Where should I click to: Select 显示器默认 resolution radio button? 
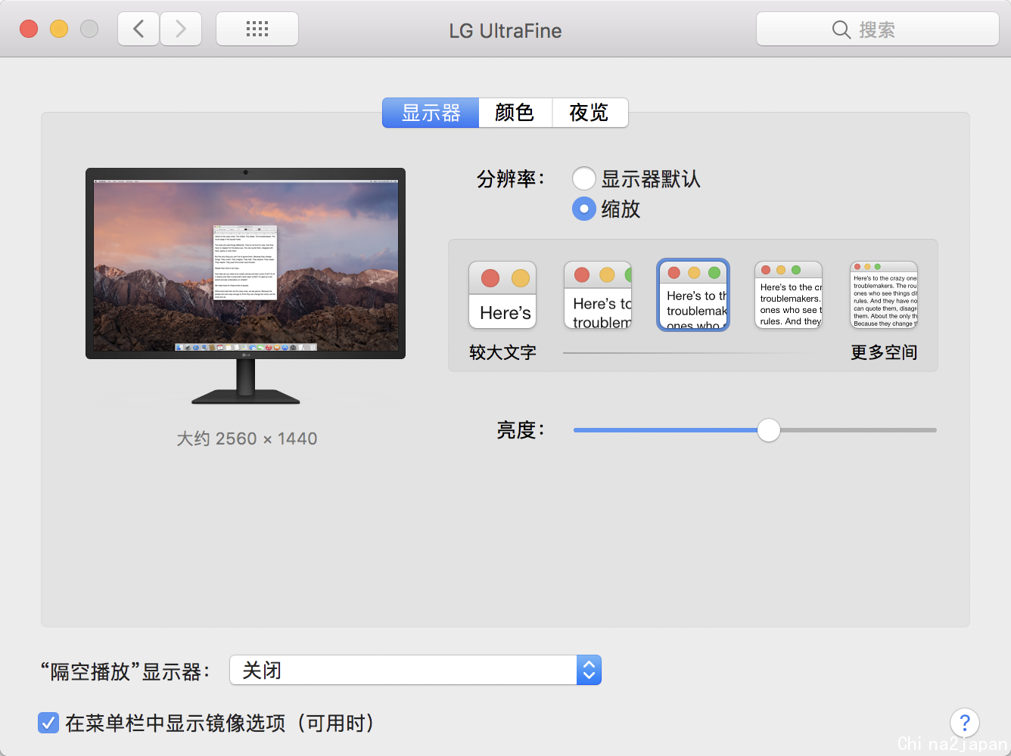tap(583, 179)
